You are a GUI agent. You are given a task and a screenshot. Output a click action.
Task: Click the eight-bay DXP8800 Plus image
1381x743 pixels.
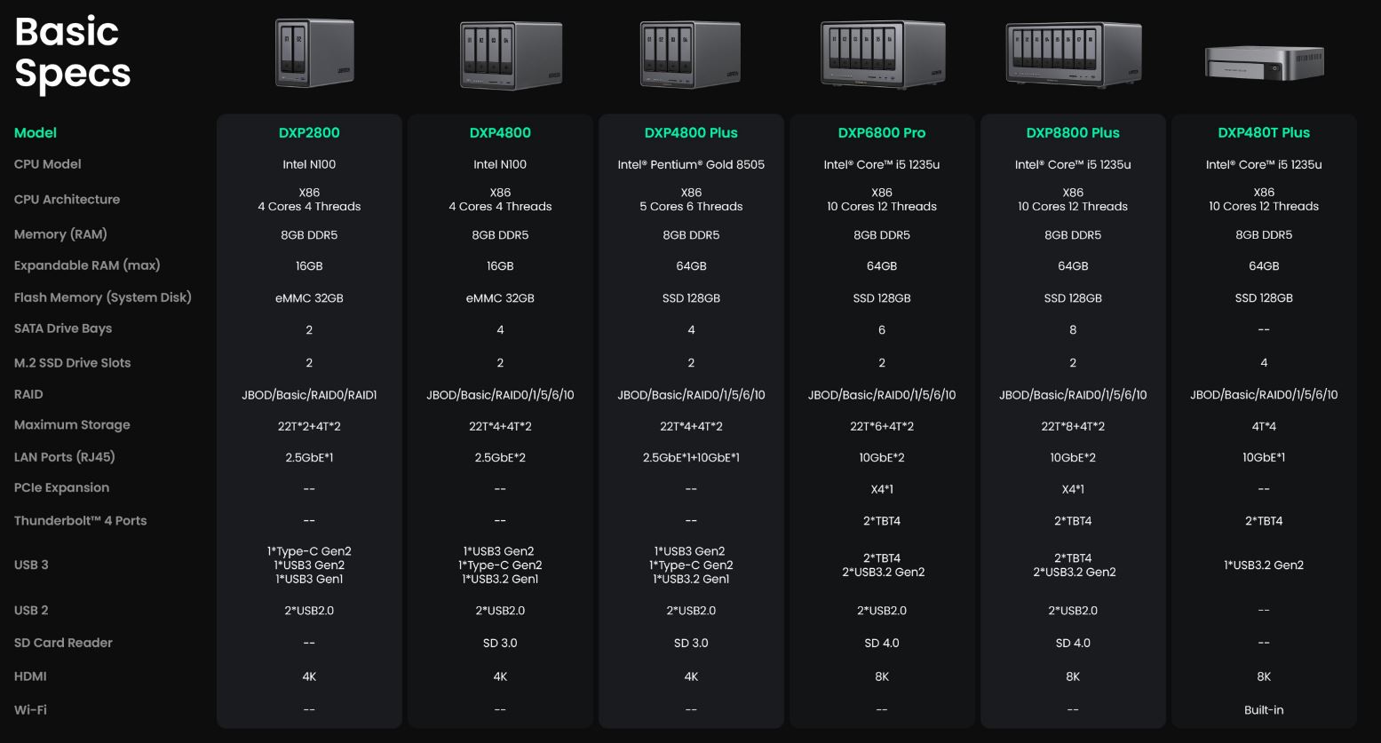[1073, 55]
